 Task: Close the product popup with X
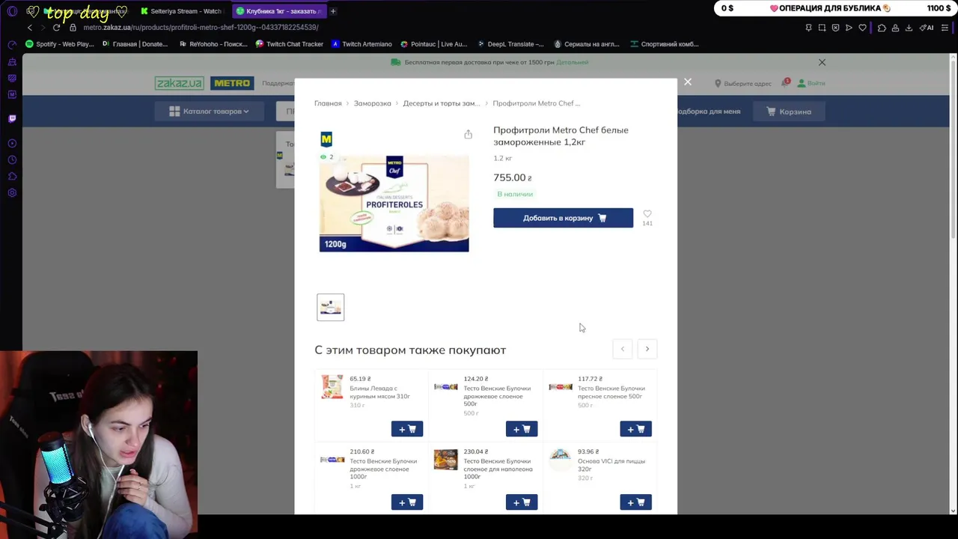point(688,82)
